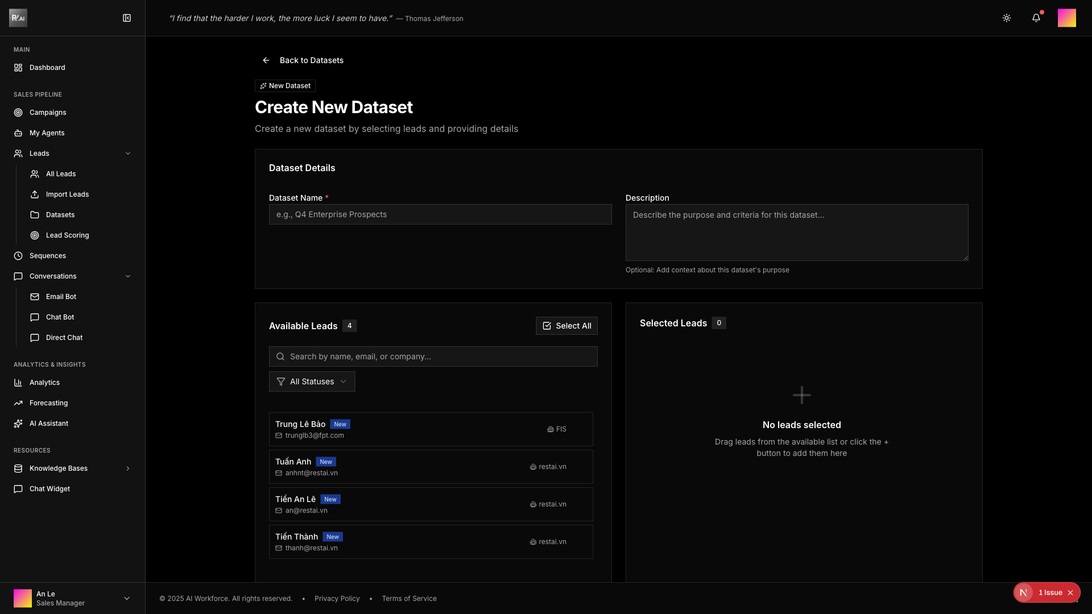This screenshot has width=1092, height=614.
Task: Click into the Dataset Name field
Action: (440, 214)
